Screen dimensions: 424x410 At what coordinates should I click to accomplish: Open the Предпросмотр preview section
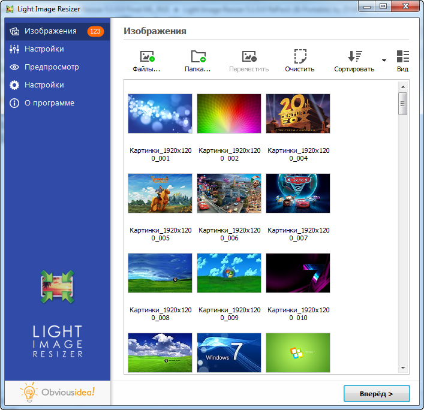tap(57, 67)
